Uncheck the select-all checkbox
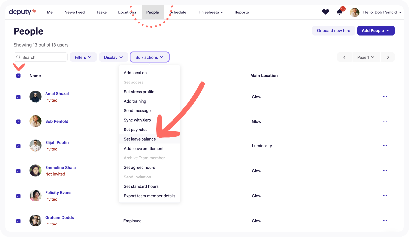The image size is (409, 237). coord(18,76)
